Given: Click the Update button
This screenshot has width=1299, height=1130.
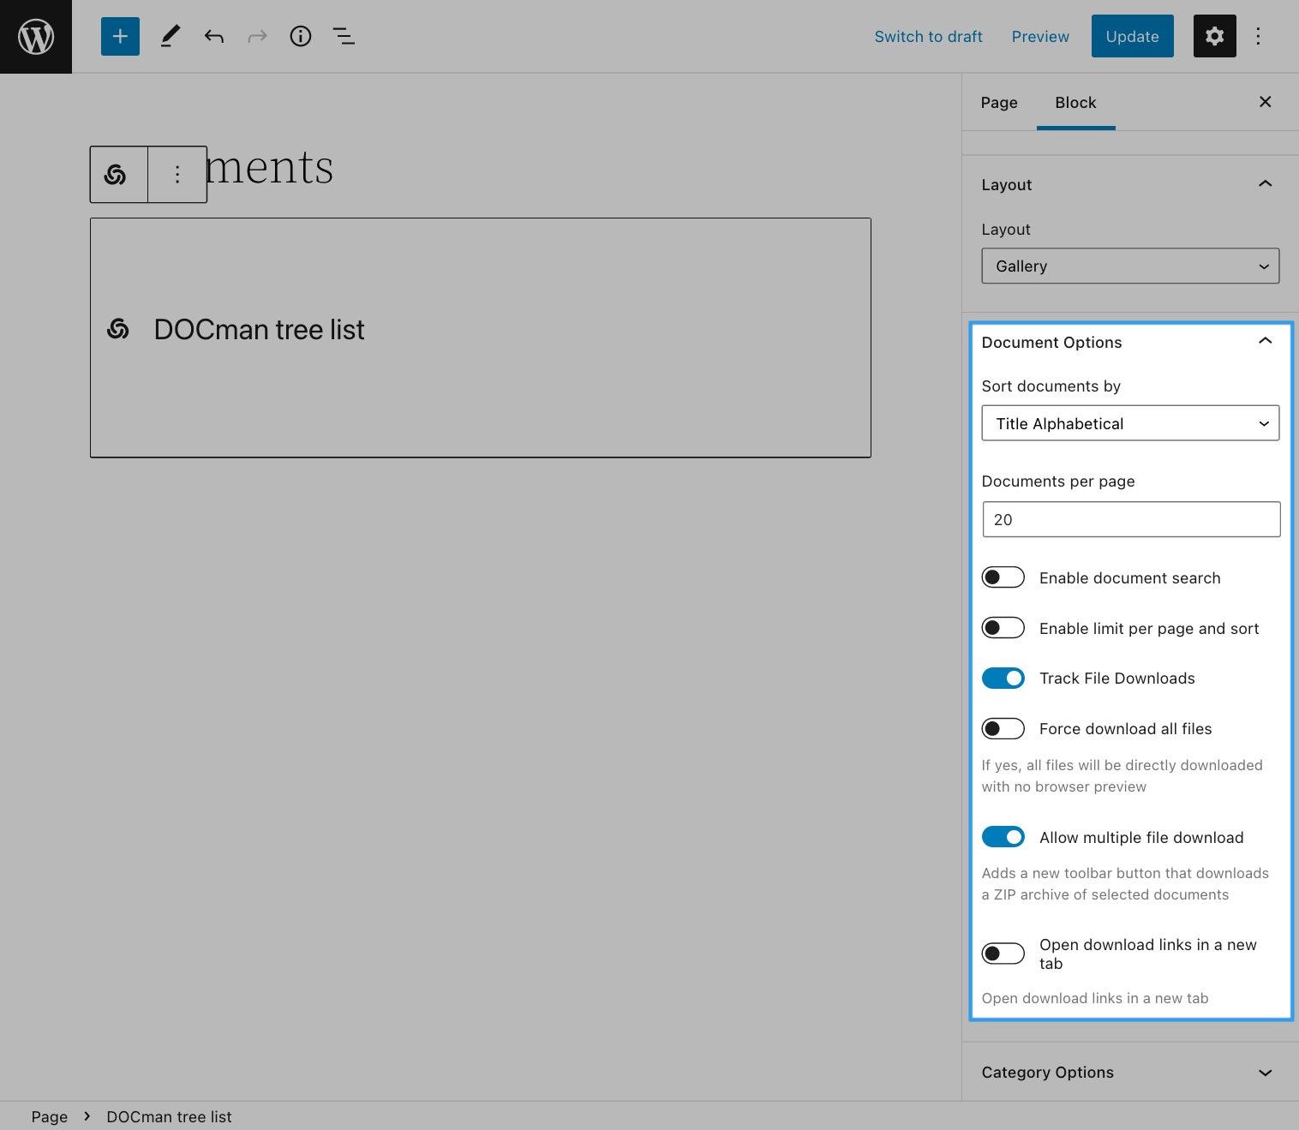Looking at the screenshot, I should tap(1132, 37).
